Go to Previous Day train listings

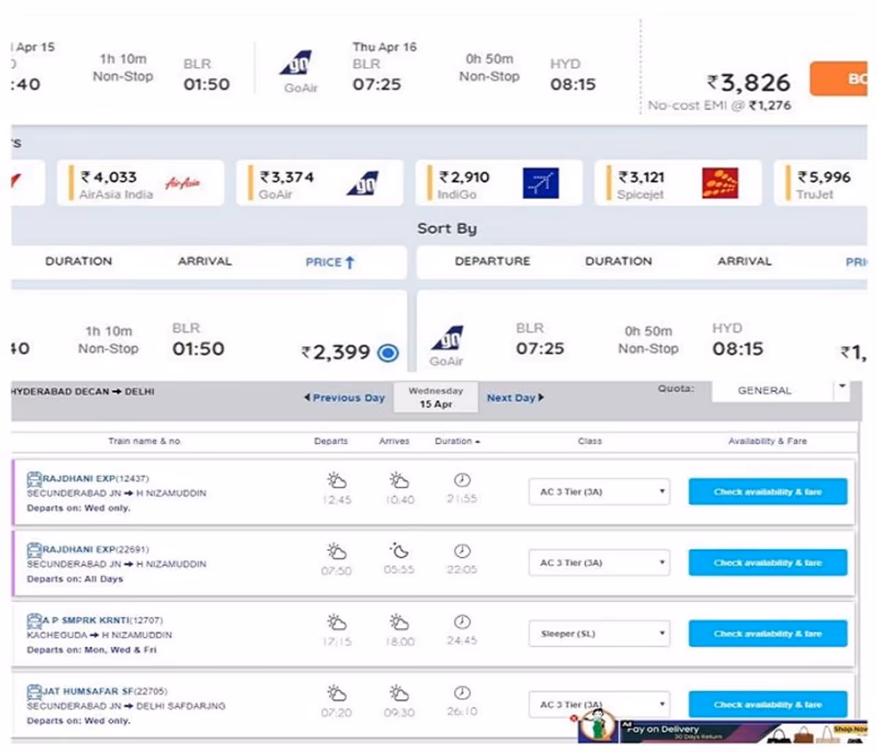[345, 398]
